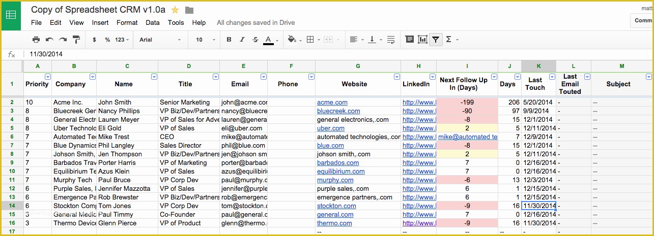Open Subject column filter dropdown
The width and height of the screenshot is (654, 236).
pyautogui.click(x=649, y=77)
